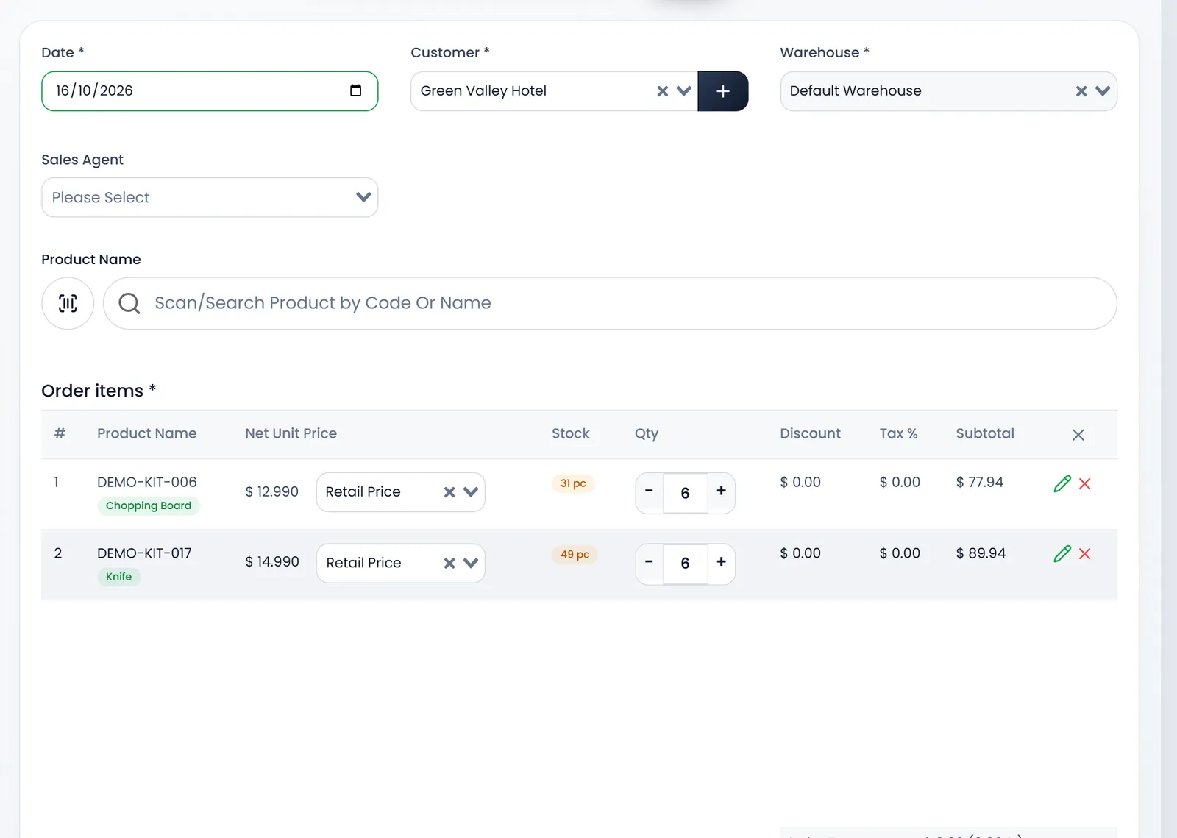Clear Retail Price for DEMO-KIT-006
1177x838 pixels.
[449, 492]
